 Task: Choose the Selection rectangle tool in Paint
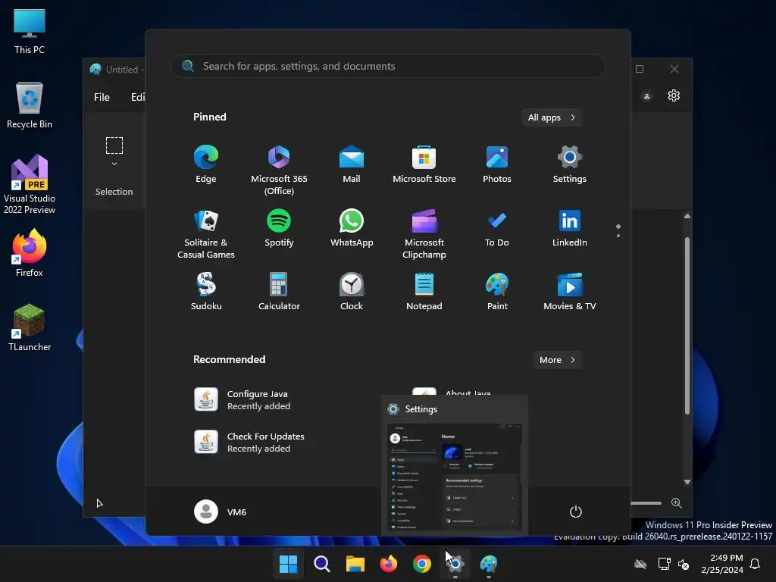click(x=114, y=145)
